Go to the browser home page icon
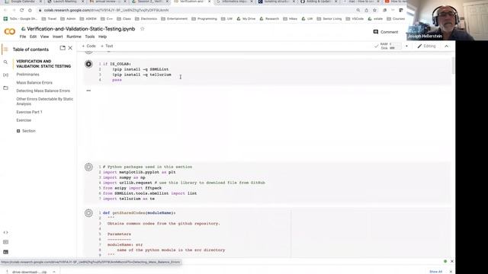 click(30, 10)
